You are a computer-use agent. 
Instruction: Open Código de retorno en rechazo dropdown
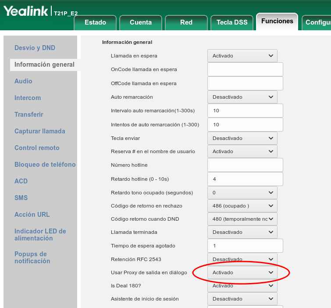(242, 206)
